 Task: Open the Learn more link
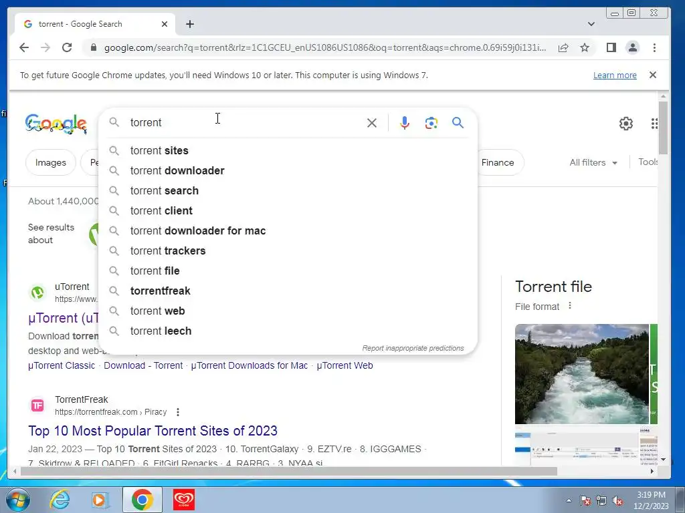615,75
